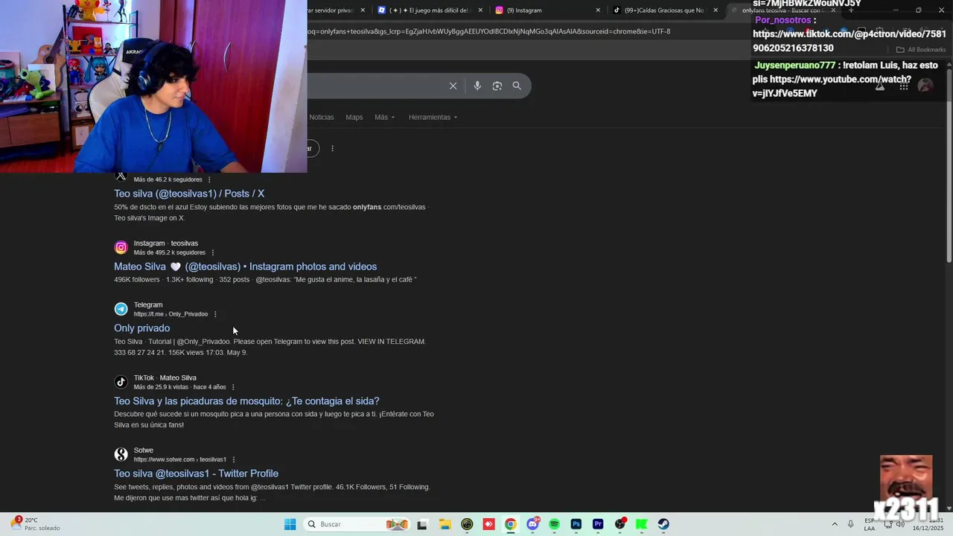Click the t.me Only_Privadoo URL breadcrumb

pyautogui.click(x=170, y=314)
